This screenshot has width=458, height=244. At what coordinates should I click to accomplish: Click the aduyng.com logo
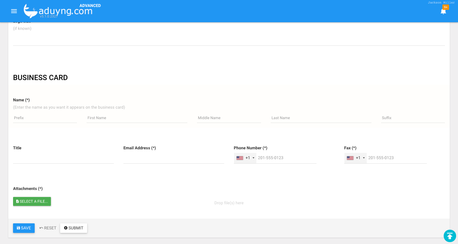(x=57, y=10)
